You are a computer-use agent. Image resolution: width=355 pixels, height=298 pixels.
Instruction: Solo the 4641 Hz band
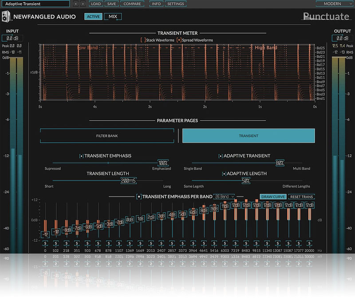point(204,243)
